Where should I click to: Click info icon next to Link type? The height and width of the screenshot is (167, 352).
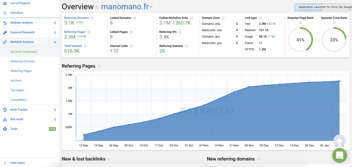click(260, 18)
